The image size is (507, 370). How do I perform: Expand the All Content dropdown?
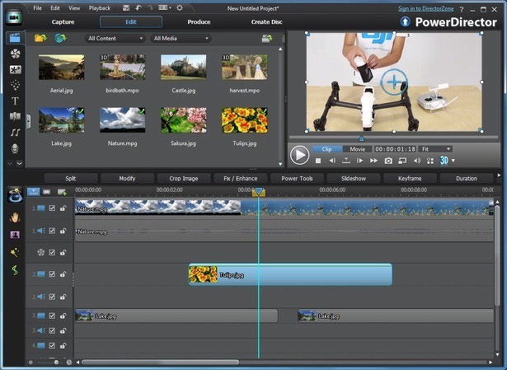pos(115,38)
